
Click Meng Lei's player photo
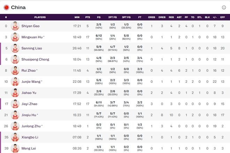click(x=15, y=148)
